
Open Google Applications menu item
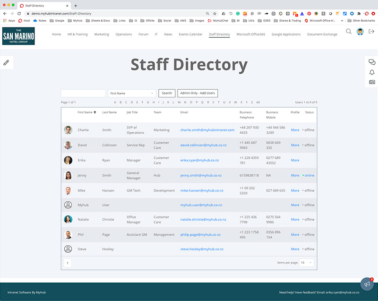[286, 34]
